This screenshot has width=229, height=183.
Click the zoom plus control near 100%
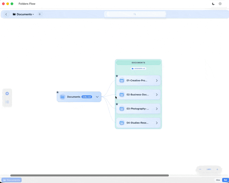click(x=217, y=169)
